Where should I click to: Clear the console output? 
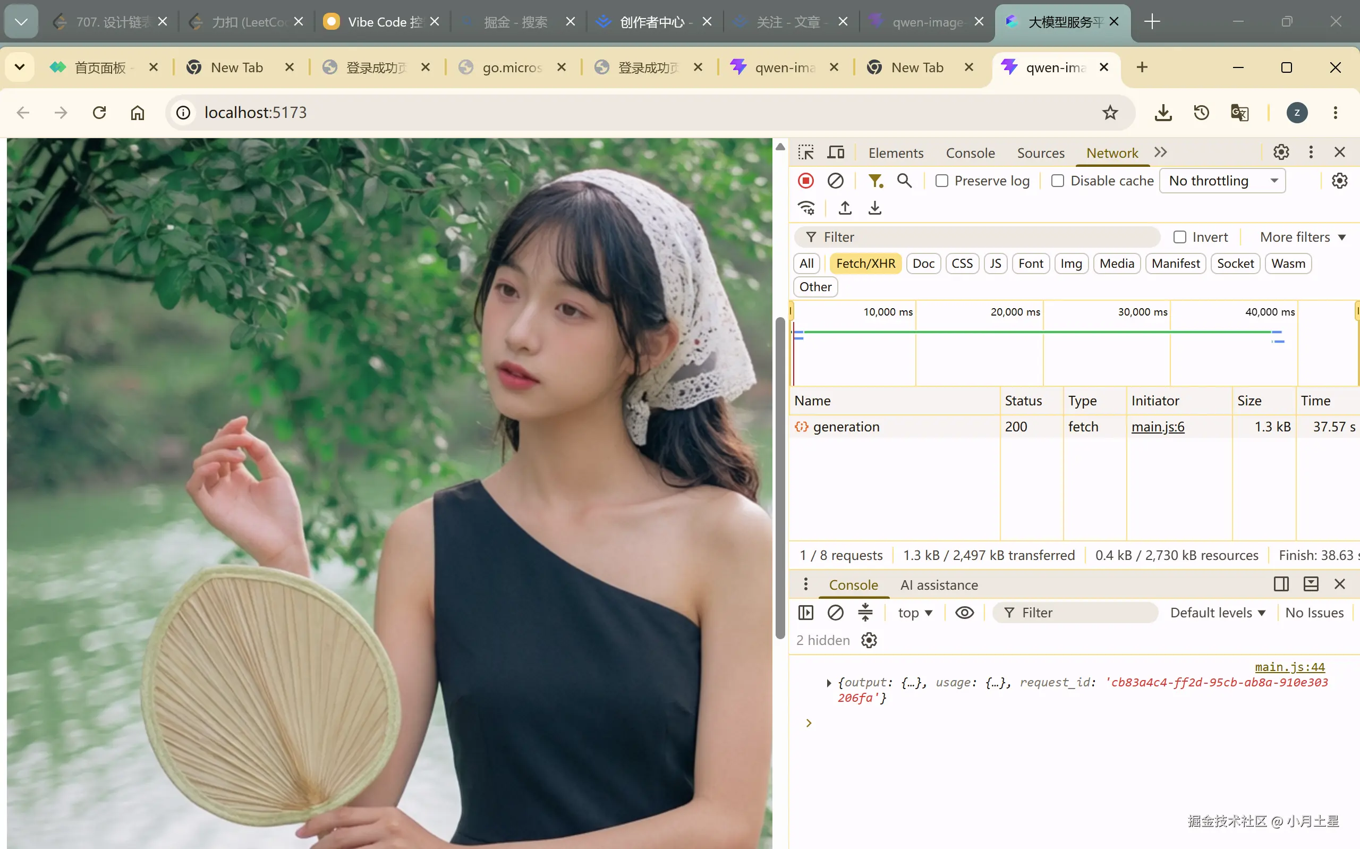point(835,613)
